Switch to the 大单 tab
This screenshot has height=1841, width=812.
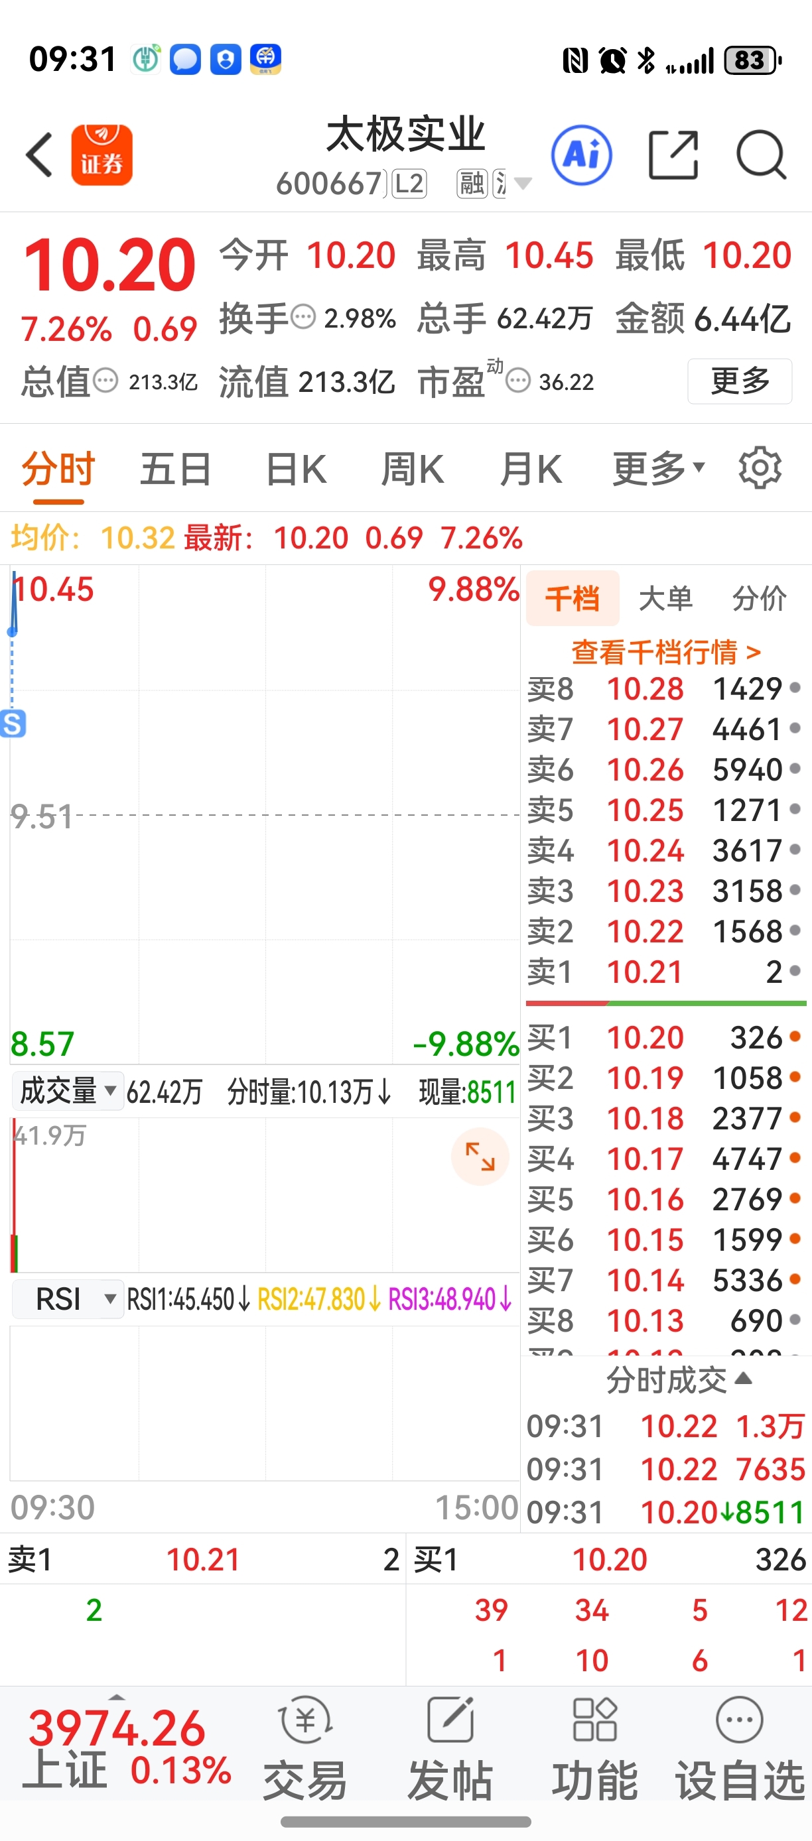point(665,598)
